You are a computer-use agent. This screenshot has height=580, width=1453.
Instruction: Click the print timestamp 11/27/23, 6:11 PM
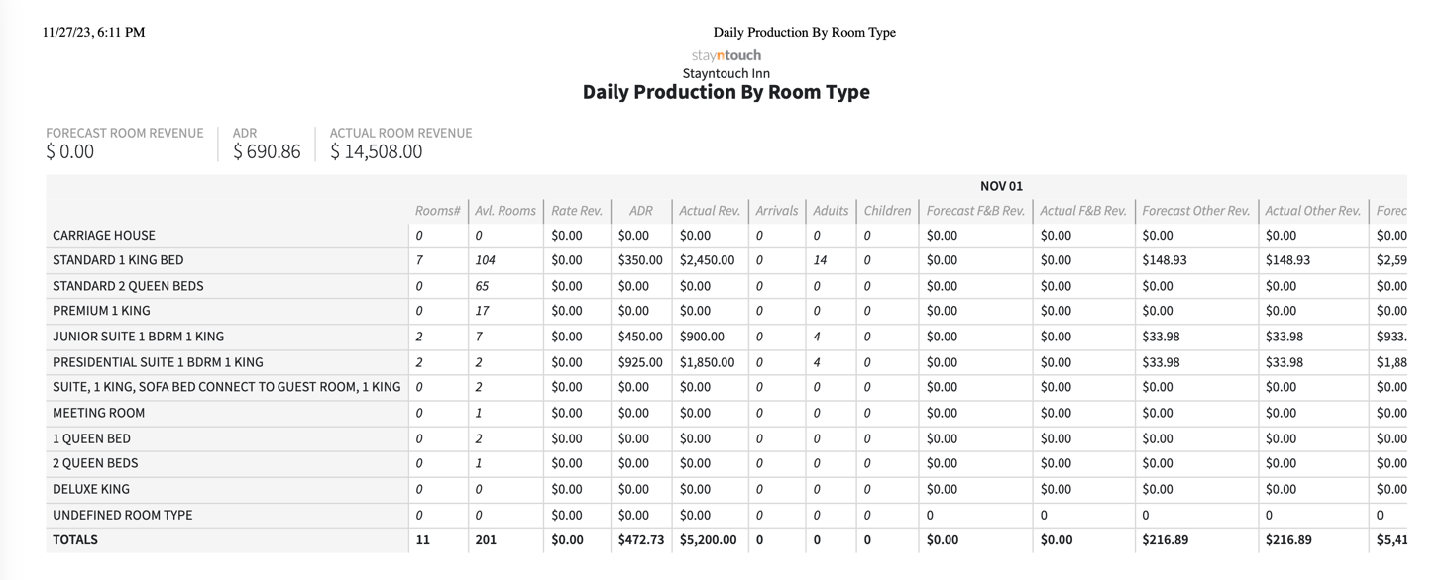[x=94, y=32]
